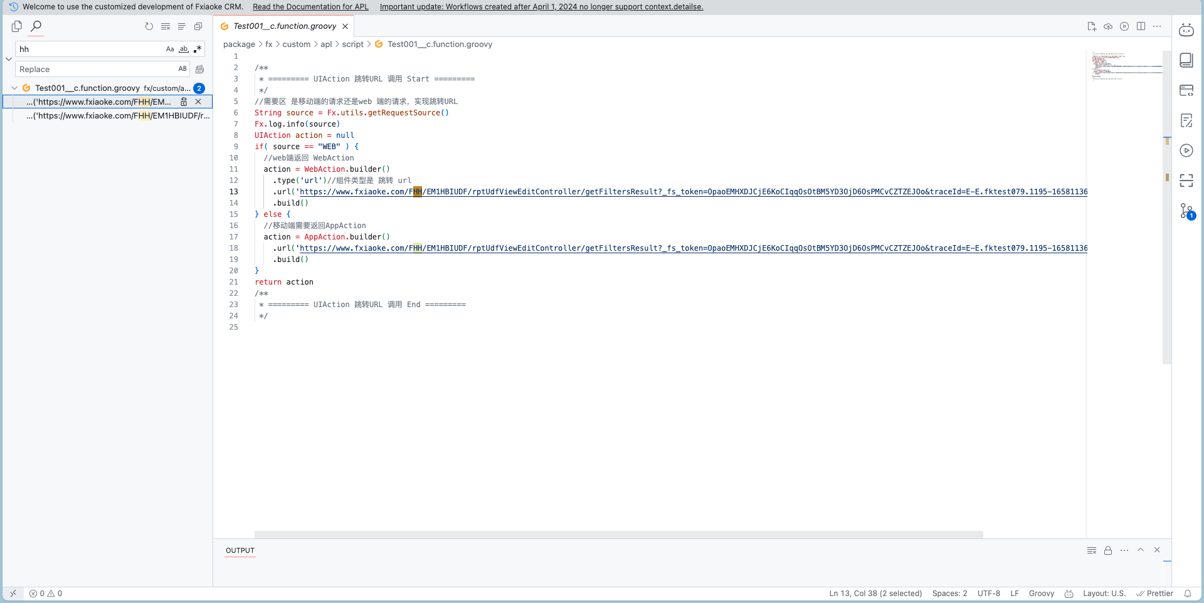Select the Test001__c.function.groovy editor tab

coord(285,26)
